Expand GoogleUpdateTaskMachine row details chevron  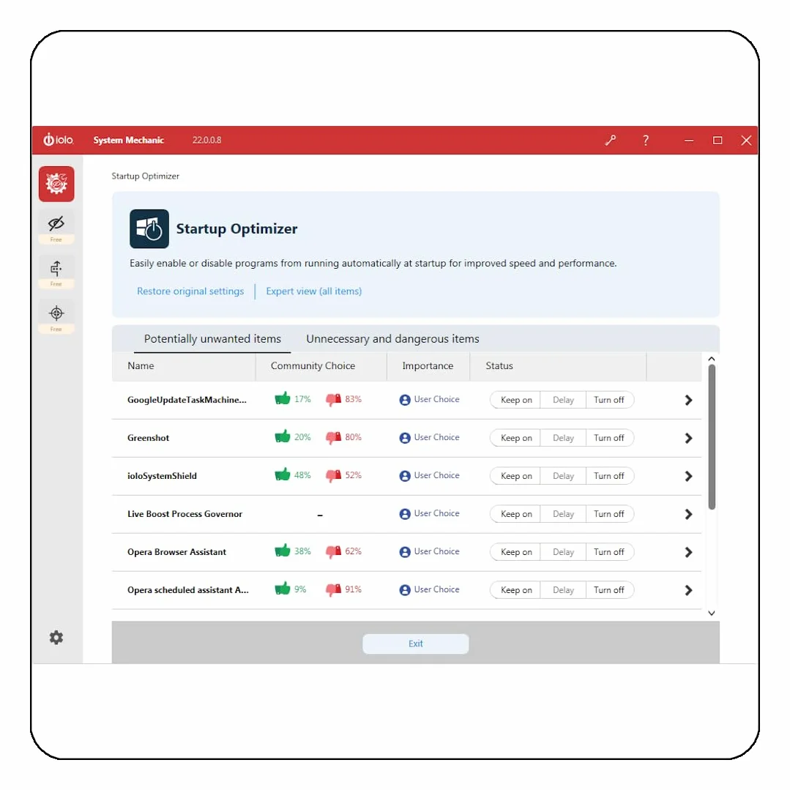pyautogui.click(x=688, y=400)
